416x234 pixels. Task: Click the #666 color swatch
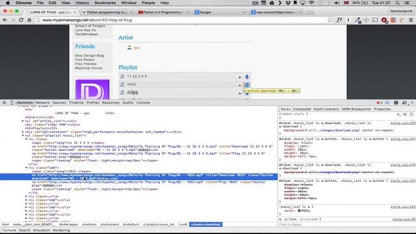(x=299, y=211)
